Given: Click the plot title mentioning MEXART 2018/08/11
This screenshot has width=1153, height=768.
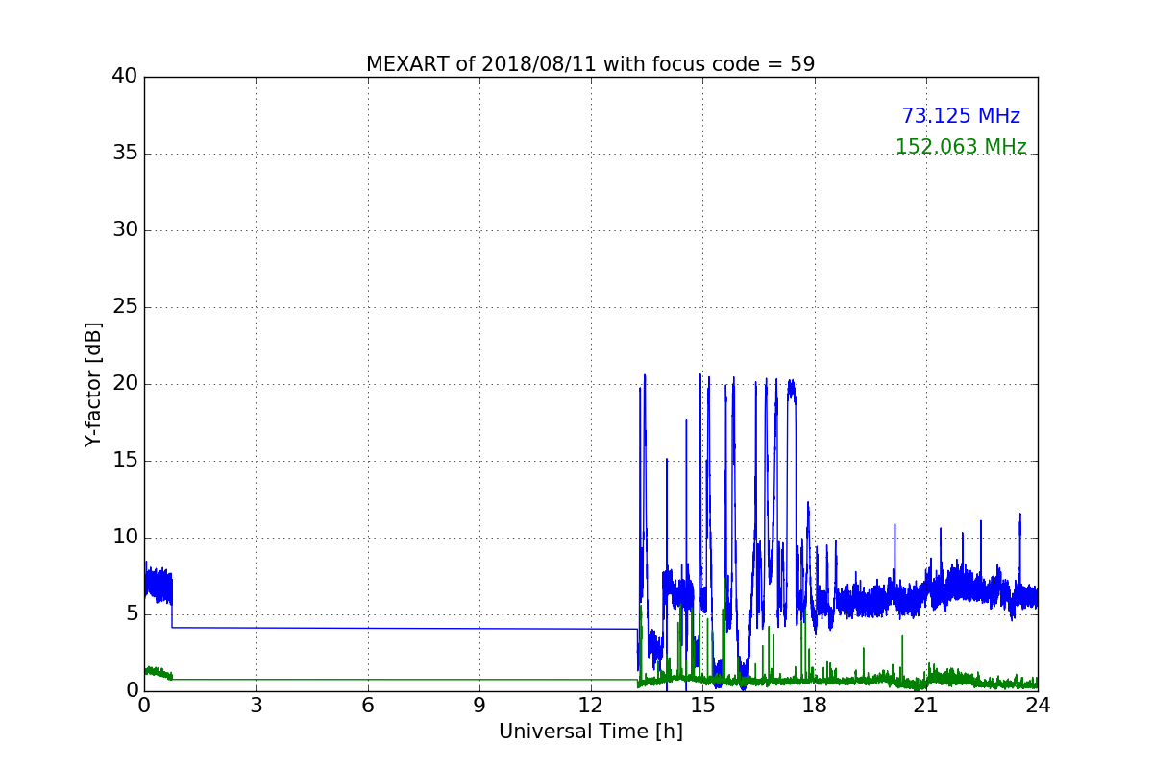Looking at the screenshot, I should point(590,64).
